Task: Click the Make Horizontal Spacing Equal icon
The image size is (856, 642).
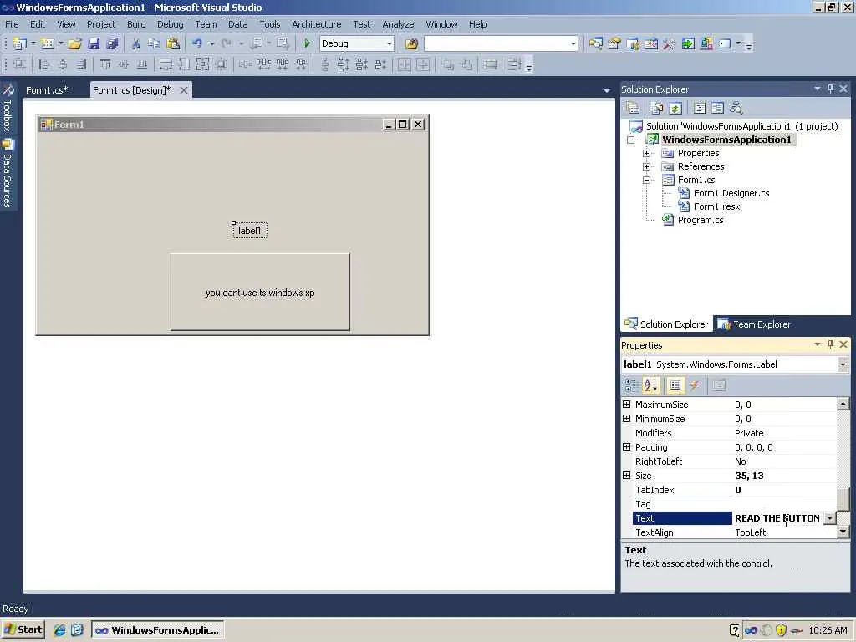Action: point(245,65)
